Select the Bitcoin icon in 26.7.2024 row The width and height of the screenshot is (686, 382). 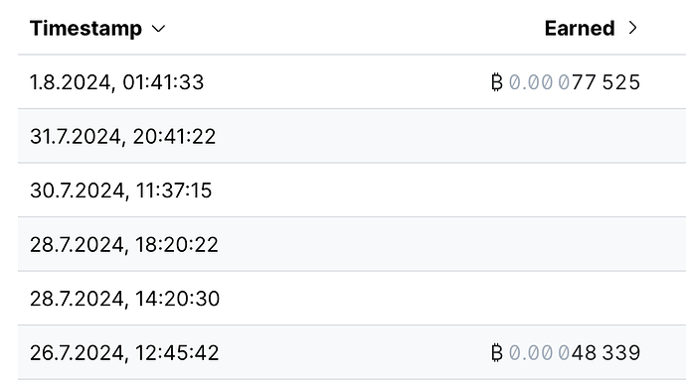click(x=497, y=353)
